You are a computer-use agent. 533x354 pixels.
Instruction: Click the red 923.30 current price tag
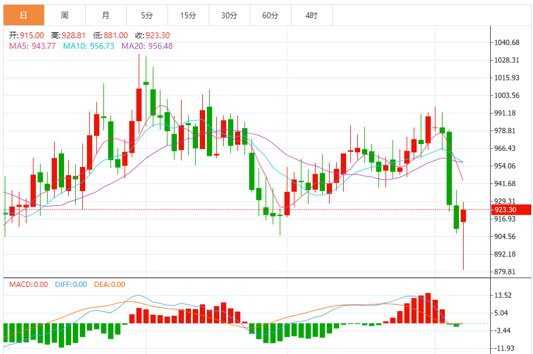[x=511, y=210]
